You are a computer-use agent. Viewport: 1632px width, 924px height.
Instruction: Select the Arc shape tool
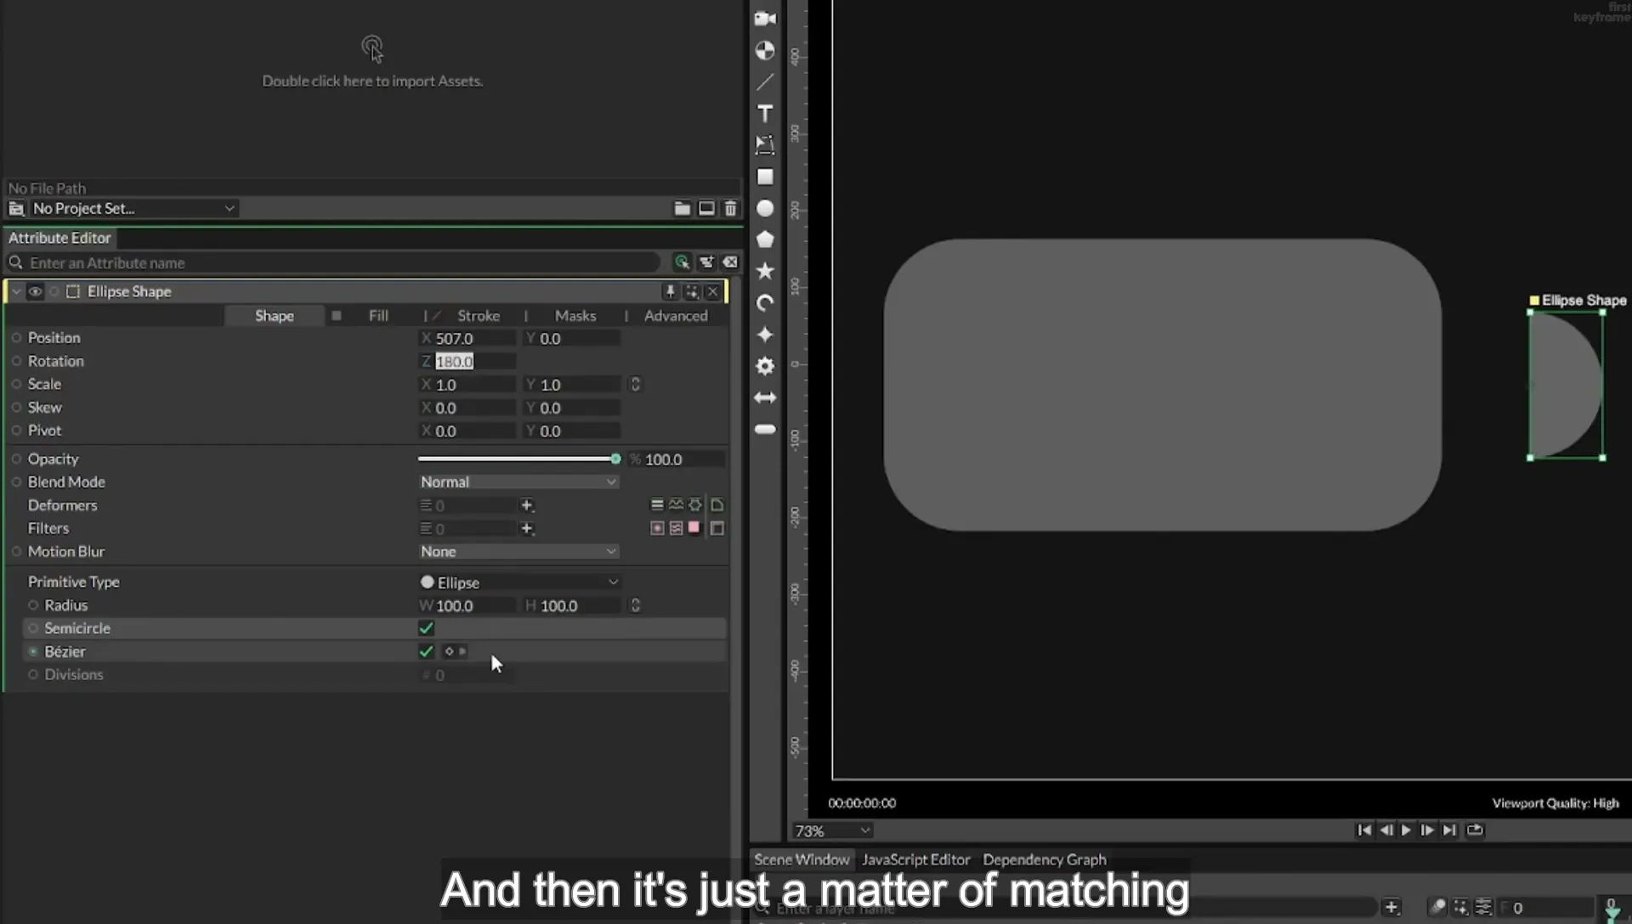pos(765,303)
